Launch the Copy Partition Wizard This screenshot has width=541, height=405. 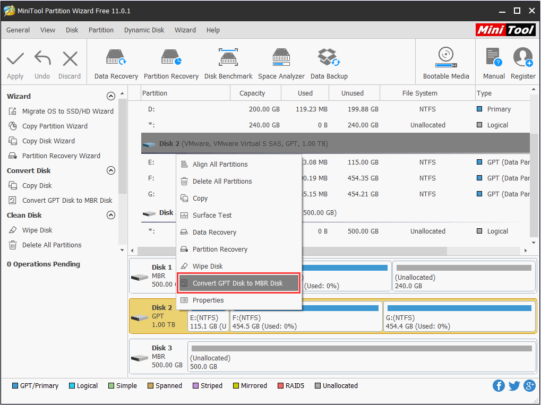(48, 126)
